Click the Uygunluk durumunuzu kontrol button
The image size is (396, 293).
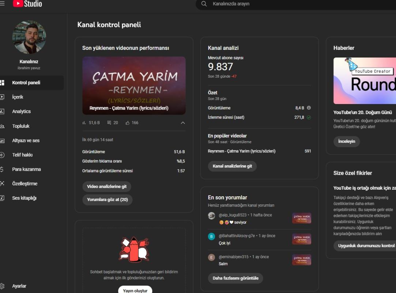tap(365, 246)
